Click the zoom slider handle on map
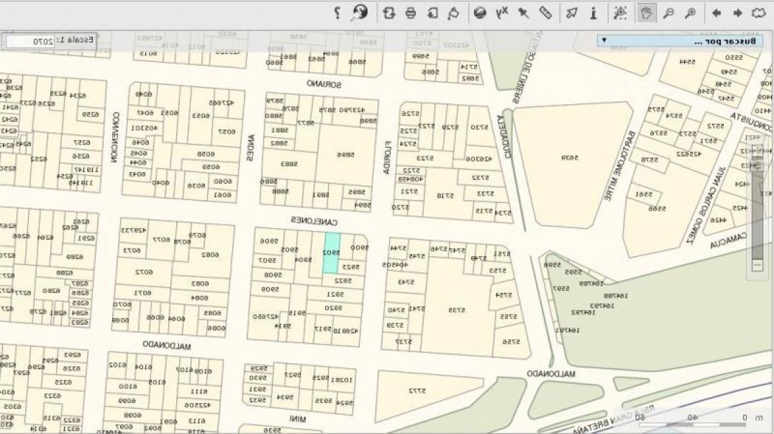The height and width of the screenshot is (434, 774). (759, 166)
